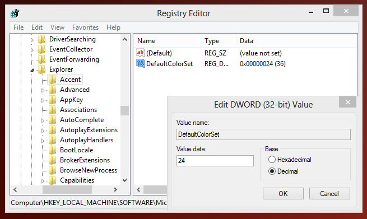
Task: Expand the DriverSearching key
Action: (32, 40)
